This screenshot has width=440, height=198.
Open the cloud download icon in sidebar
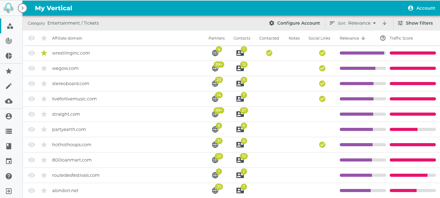[9, 101]
